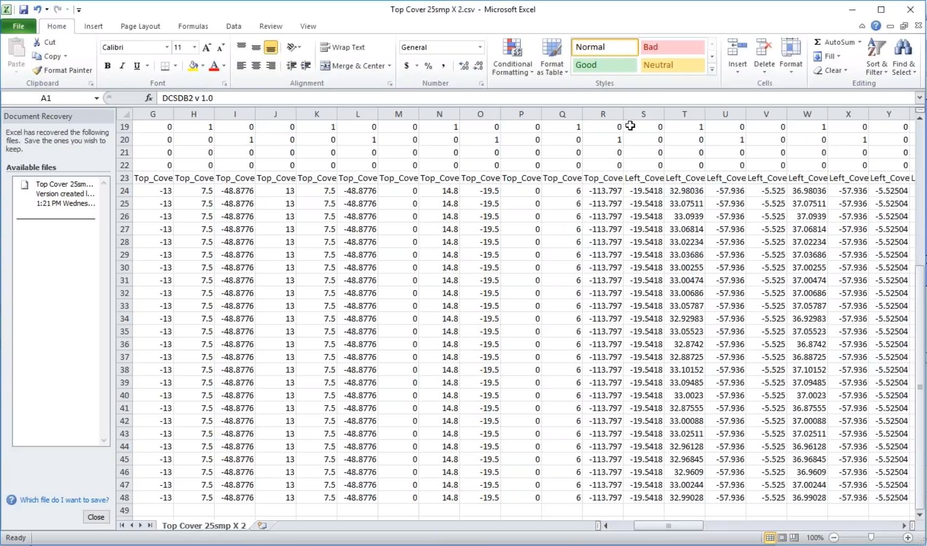Toggle Italic formatting
This screenshot has height=546, width=927.
[122, 66]
